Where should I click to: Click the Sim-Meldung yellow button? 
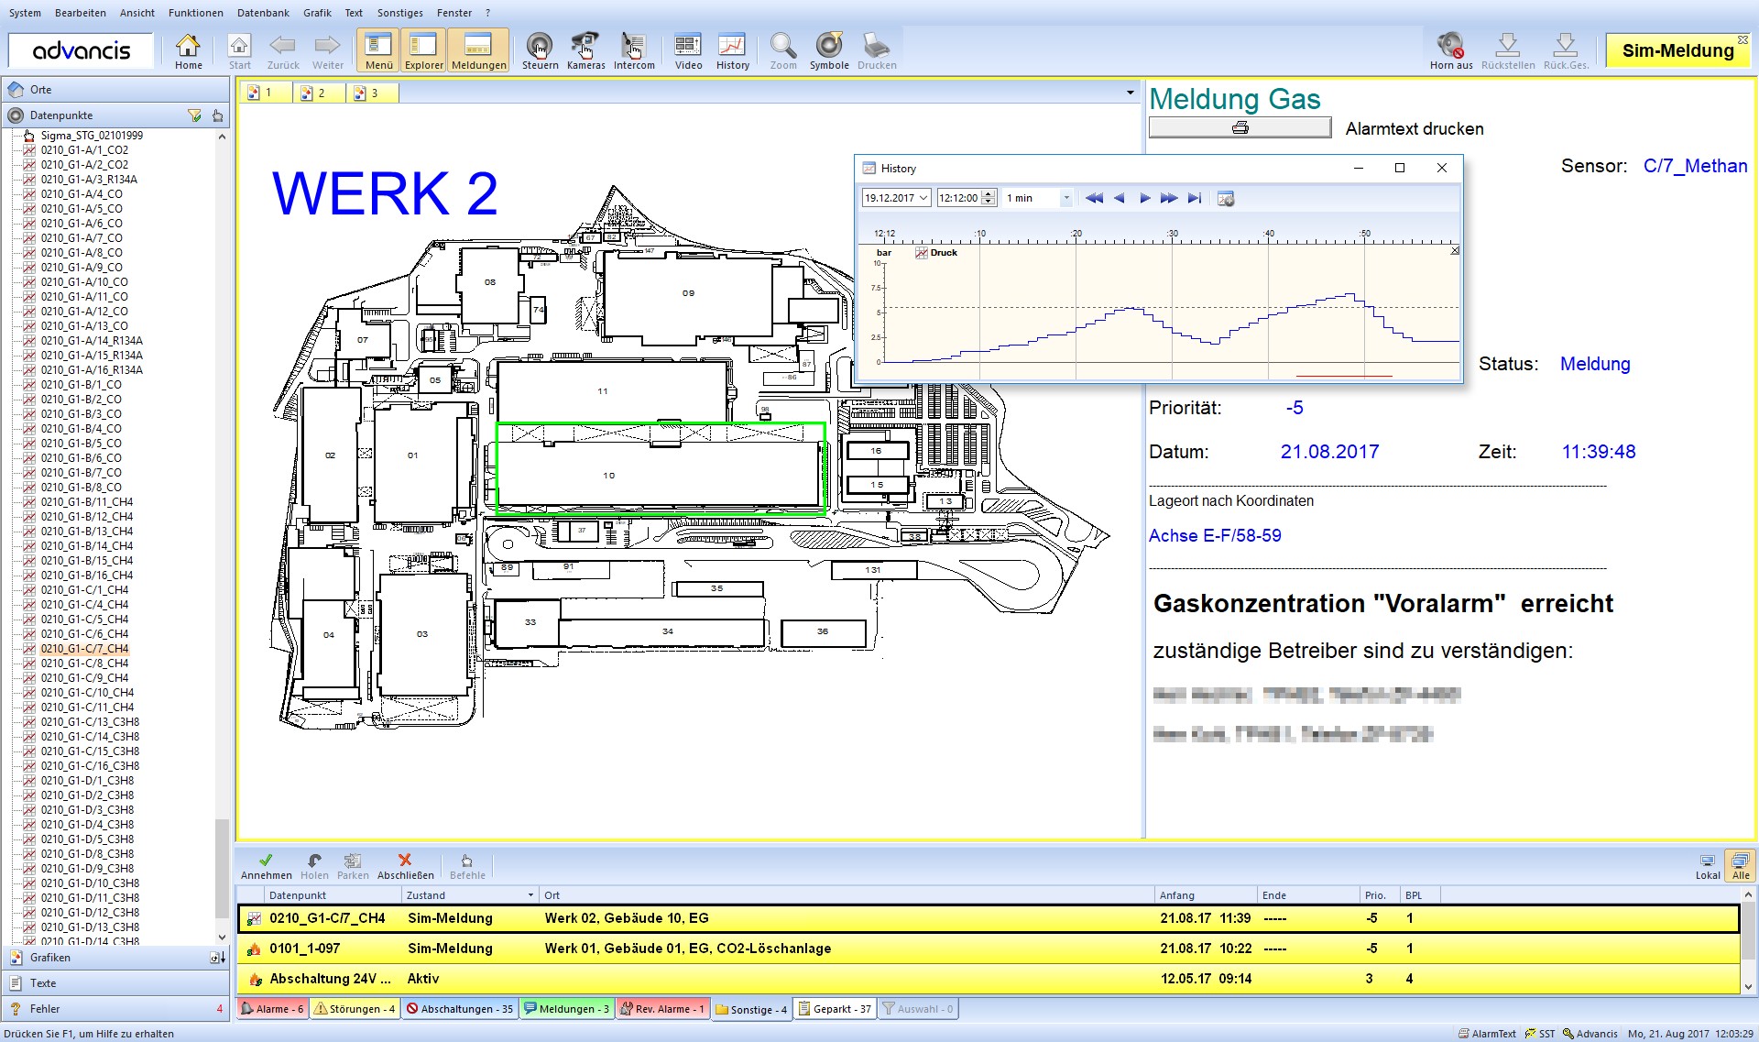[x=1677, y=51]
